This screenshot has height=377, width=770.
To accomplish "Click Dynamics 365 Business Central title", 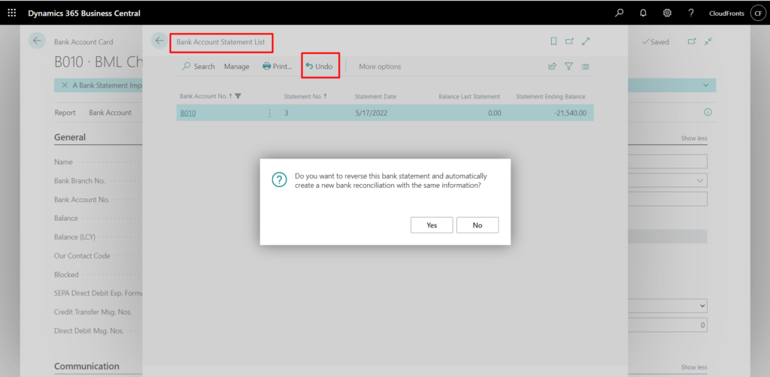I will [x=84, y=14].
